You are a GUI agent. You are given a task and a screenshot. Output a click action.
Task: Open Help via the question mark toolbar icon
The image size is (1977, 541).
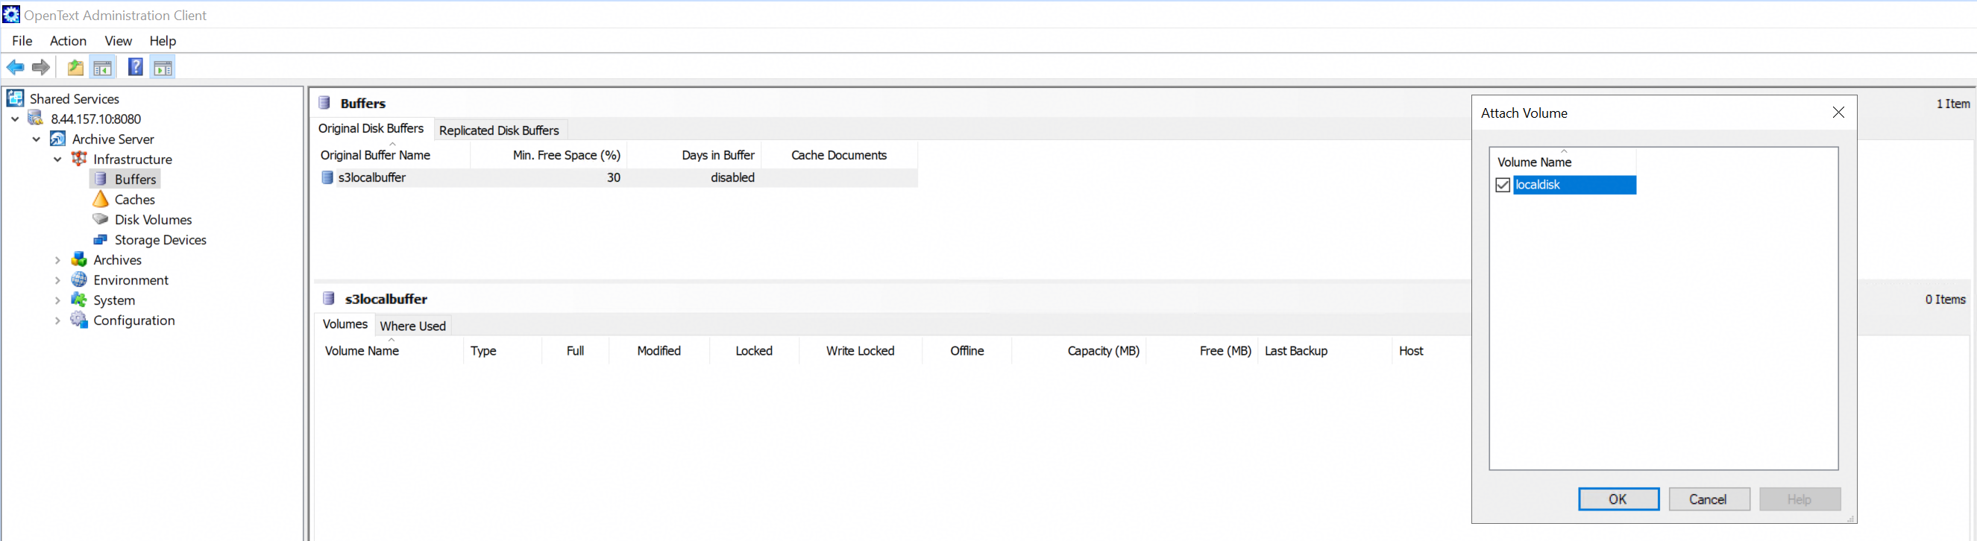click(x=135, y=68)
